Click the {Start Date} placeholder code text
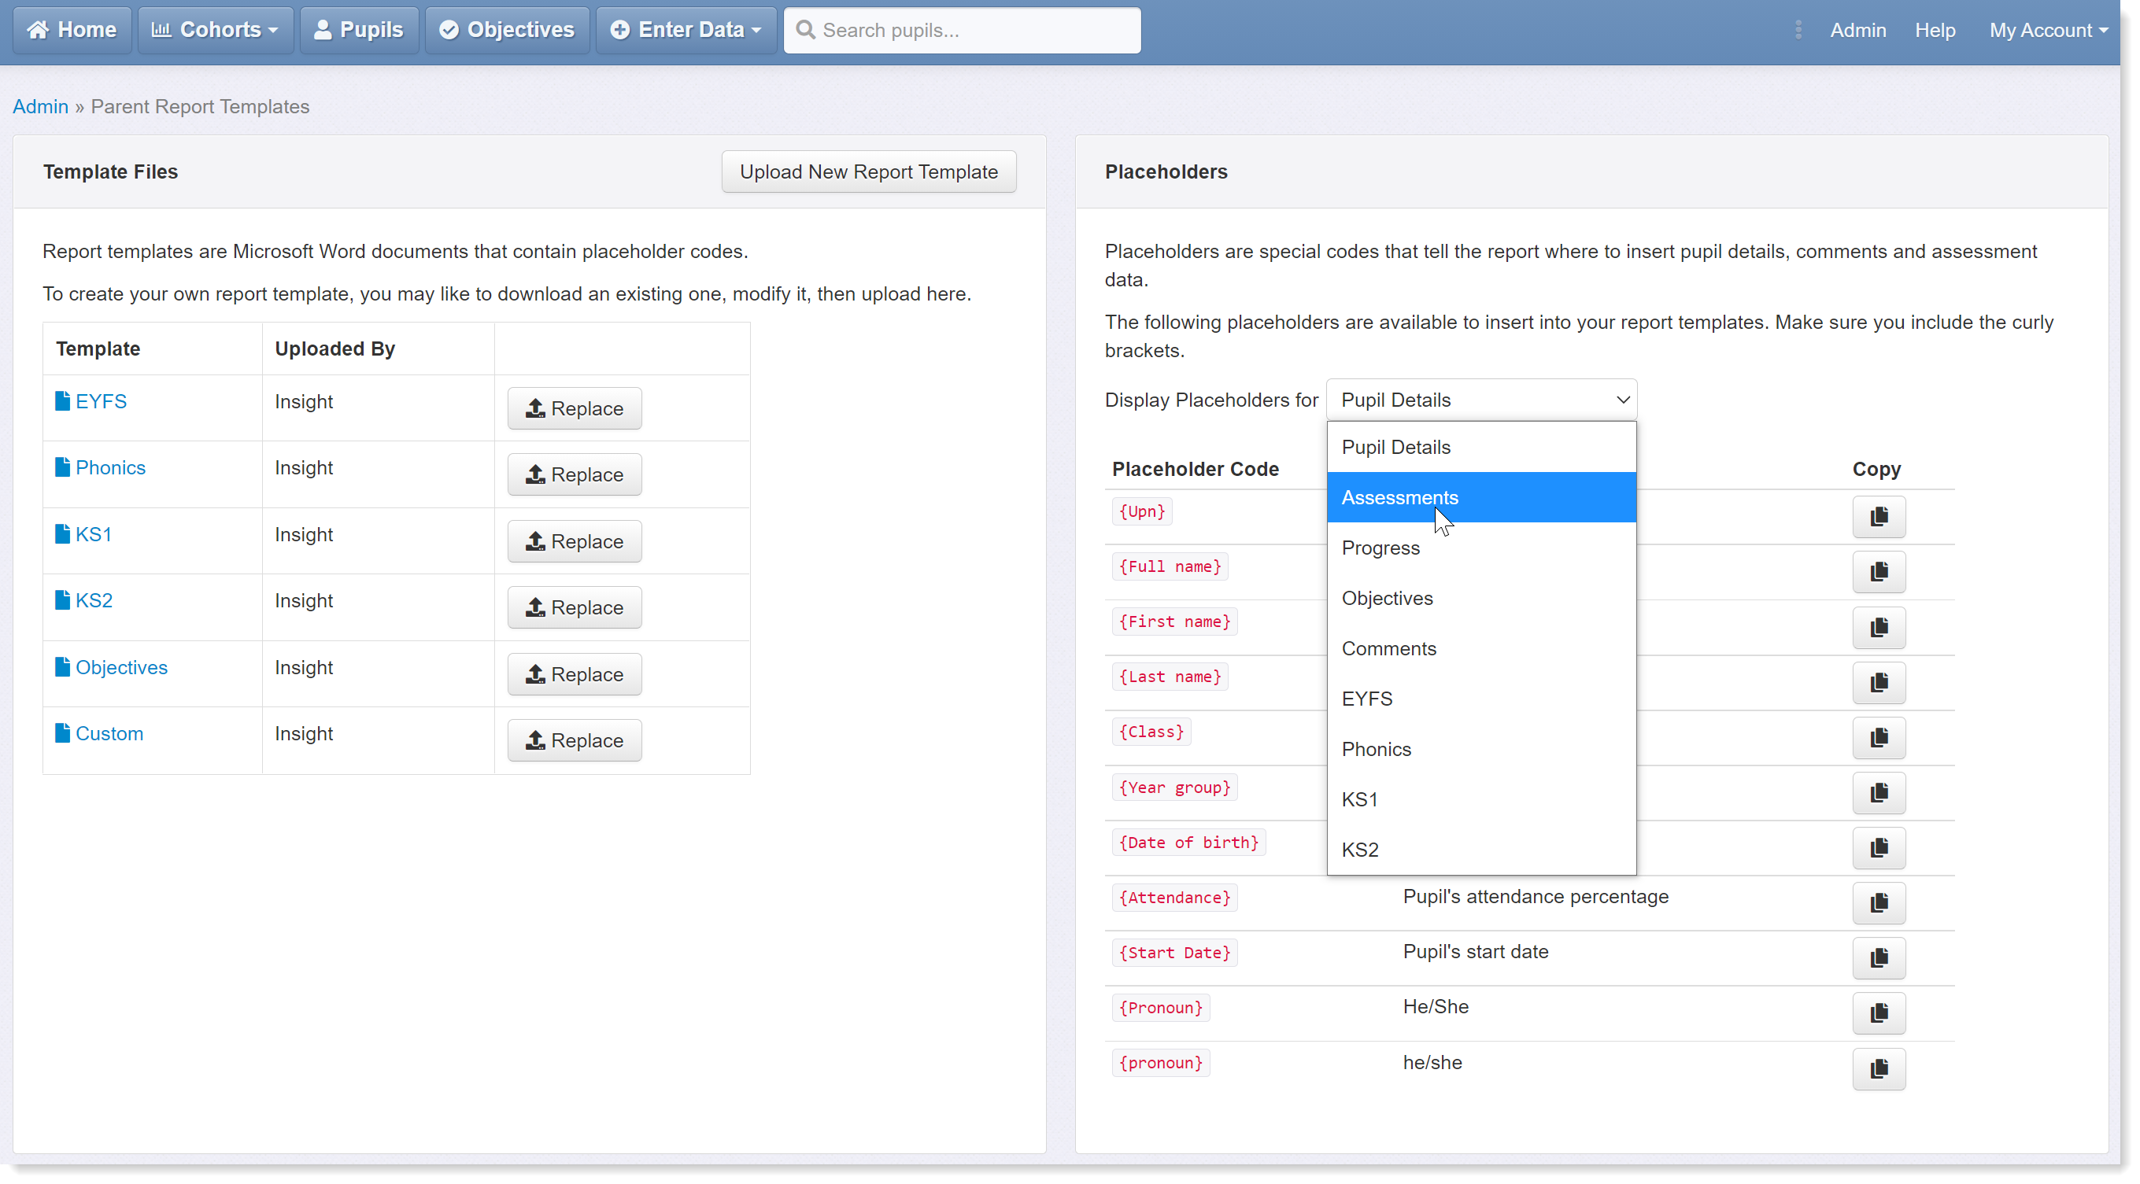The height and width of the screenshot is (1184, 2140). pyautogui.click(x=1173, y=953)
